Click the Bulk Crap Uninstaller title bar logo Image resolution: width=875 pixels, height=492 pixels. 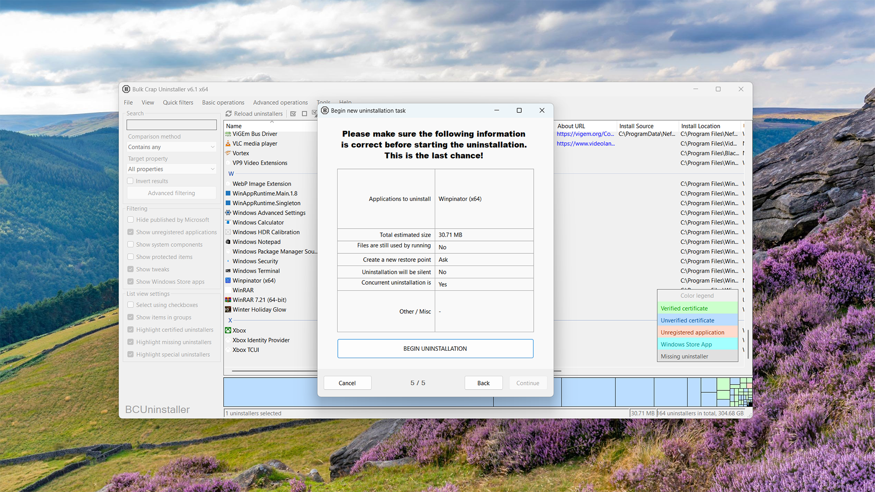[126, 89]
